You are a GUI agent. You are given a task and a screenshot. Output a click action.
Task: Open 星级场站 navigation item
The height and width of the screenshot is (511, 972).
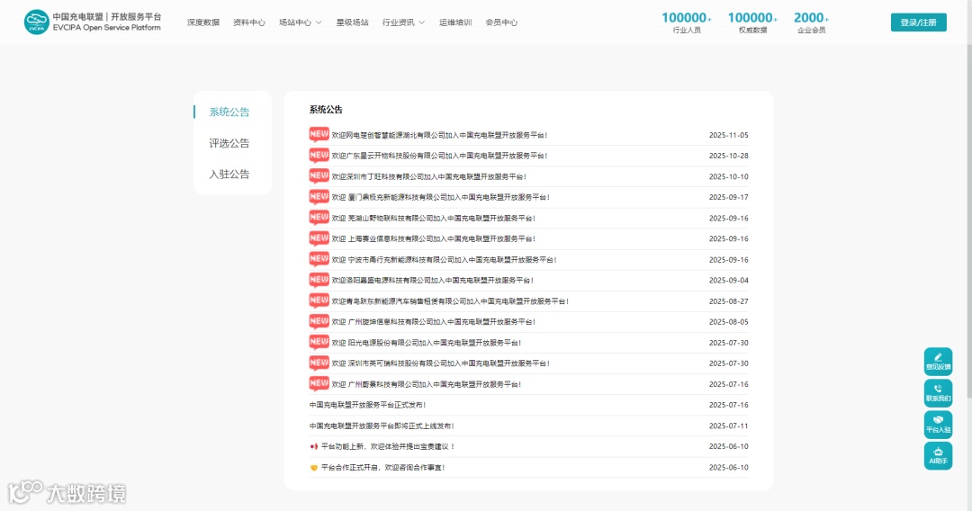(352, 22)
